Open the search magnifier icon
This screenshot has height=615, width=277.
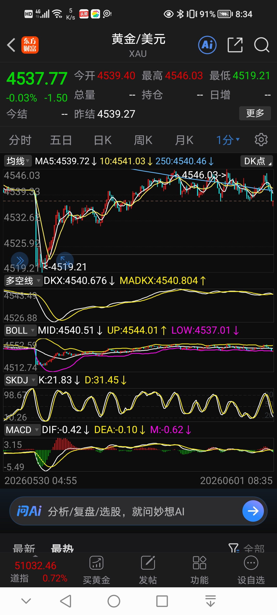coord(262,45)
